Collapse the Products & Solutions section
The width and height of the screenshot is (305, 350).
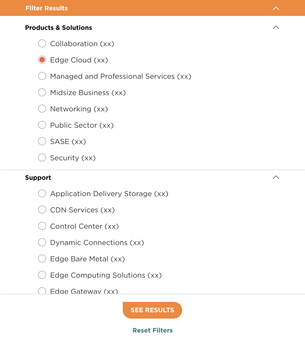276,27
